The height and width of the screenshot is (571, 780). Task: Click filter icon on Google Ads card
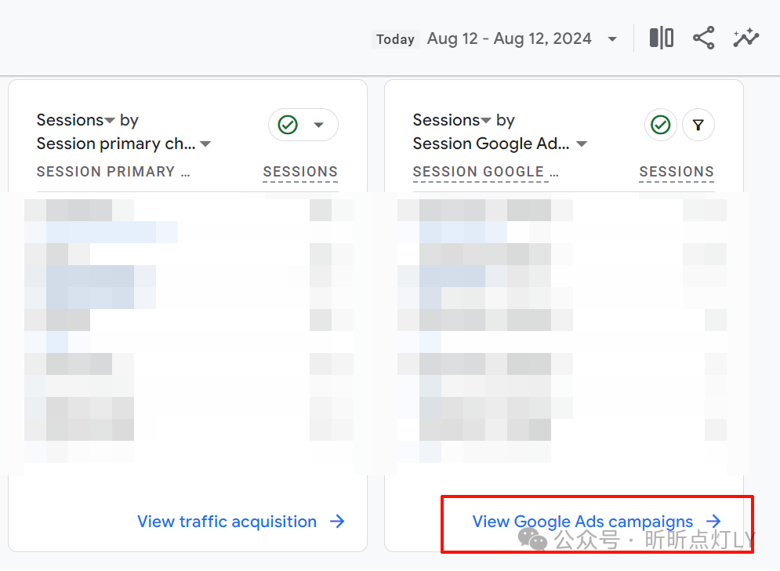coord(698,125)
